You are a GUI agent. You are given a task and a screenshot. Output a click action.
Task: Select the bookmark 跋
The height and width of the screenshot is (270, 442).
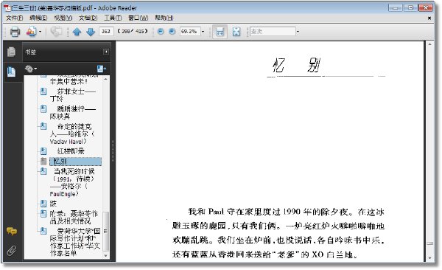pos(53,204)
